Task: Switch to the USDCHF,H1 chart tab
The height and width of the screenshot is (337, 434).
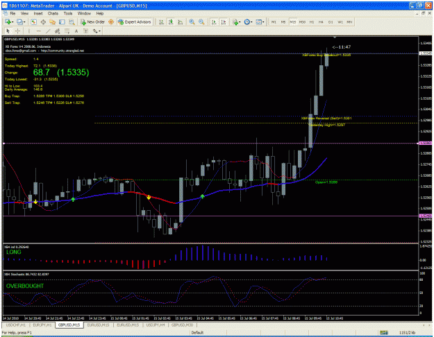Action: (x=16, y=325)
